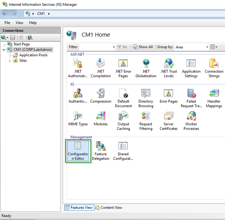
Task: Open Directory Browsing feature
Action: (146, 98)
